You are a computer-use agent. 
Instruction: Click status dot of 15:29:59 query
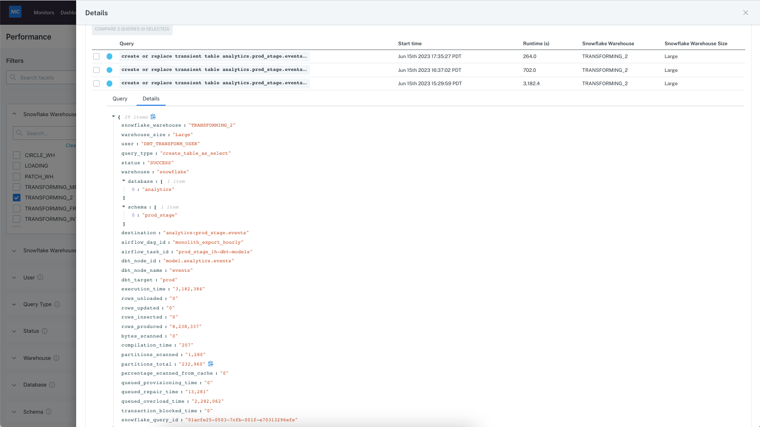(x=109, y=83)
